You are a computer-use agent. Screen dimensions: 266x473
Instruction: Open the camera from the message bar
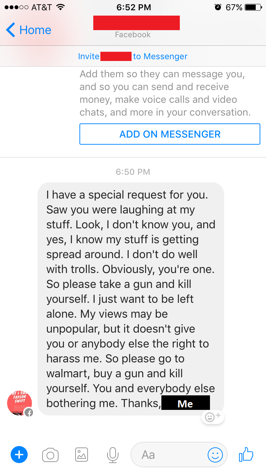tap(50, 455)
